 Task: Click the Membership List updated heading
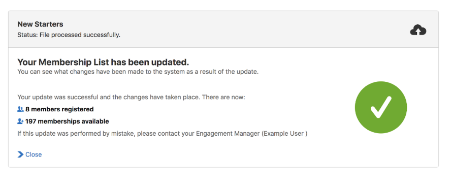103,62
